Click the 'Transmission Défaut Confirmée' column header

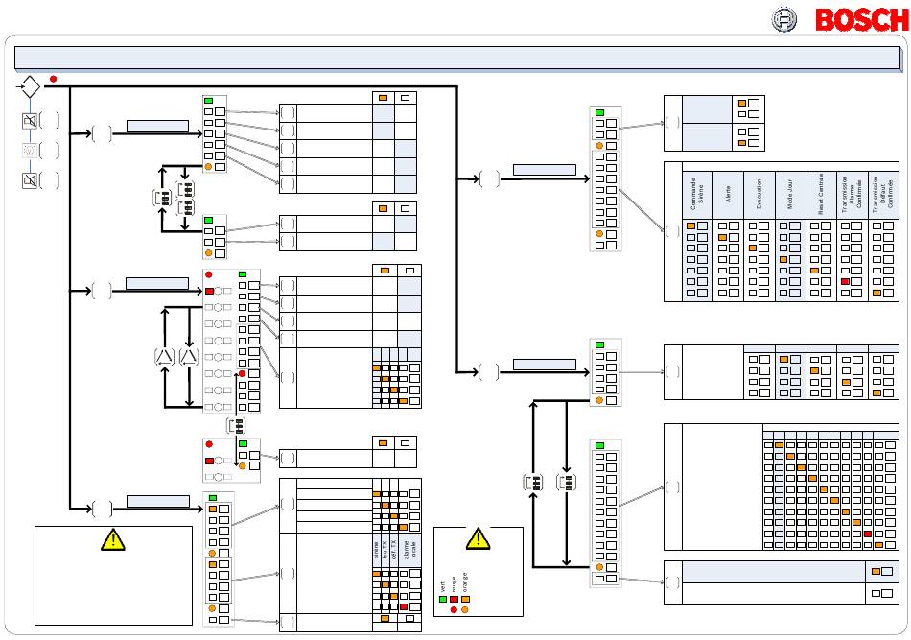[882, 194]
